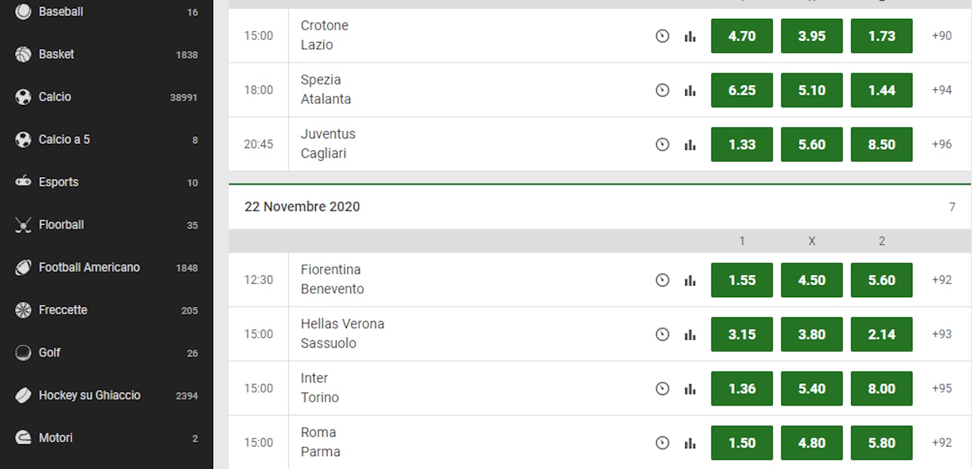Click the Baseball sport icon
The width and height of the screenshot is (972, 469).
23,12
